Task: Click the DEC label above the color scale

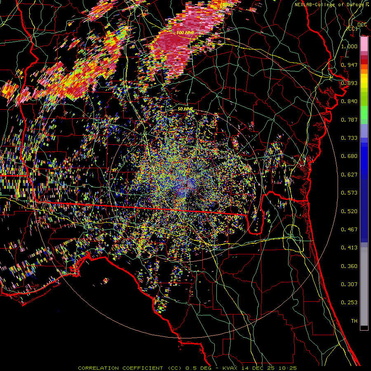Action: tap(362, 25)
